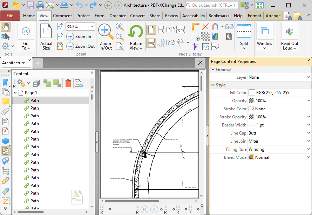Open the Blend Mode dropdown
Image resolution: width=312 pixels, height=215 pixels.
coord(308,157)
